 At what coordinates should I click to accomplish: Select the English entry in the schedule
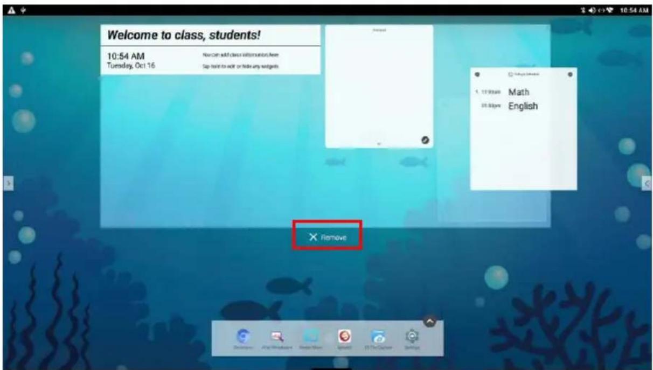pyautogui.click(x=523, y=106)
